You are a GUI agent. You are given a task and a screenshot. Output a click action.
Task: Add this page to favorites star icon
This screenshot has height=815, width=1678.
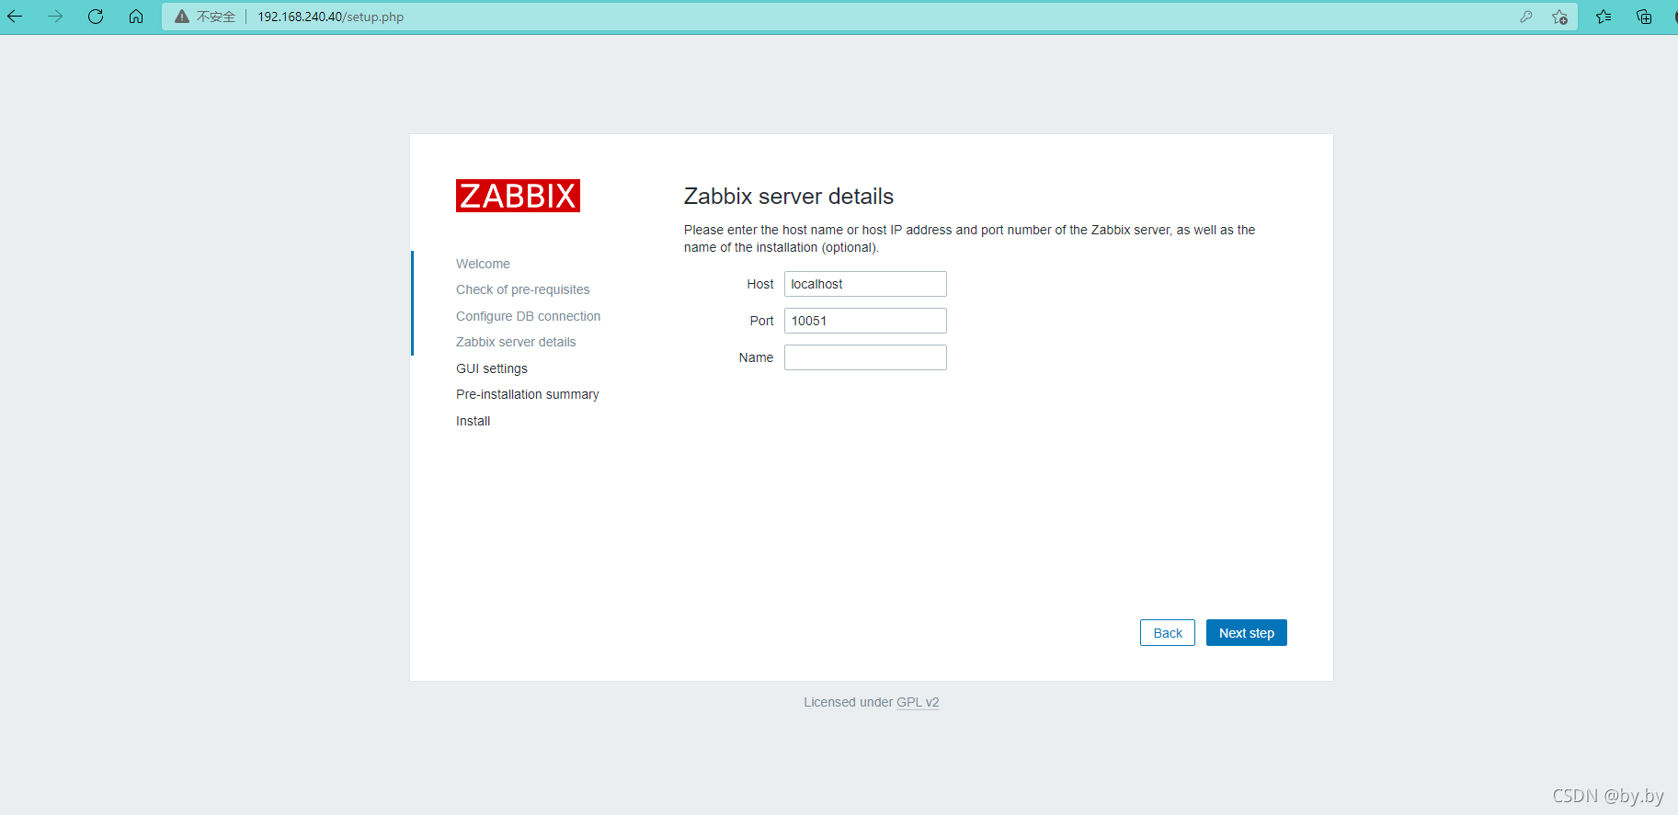coord(1560,17)
